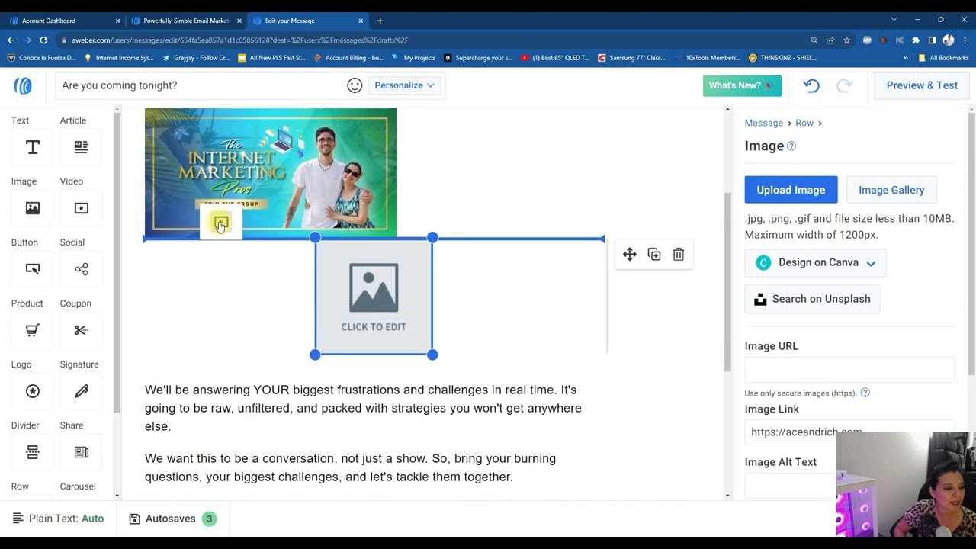Add a Social block element
This screenshot has width=976, height=549.
coord(82,269)
